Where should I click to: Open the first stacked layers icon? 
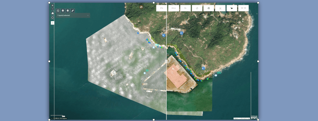63,11
